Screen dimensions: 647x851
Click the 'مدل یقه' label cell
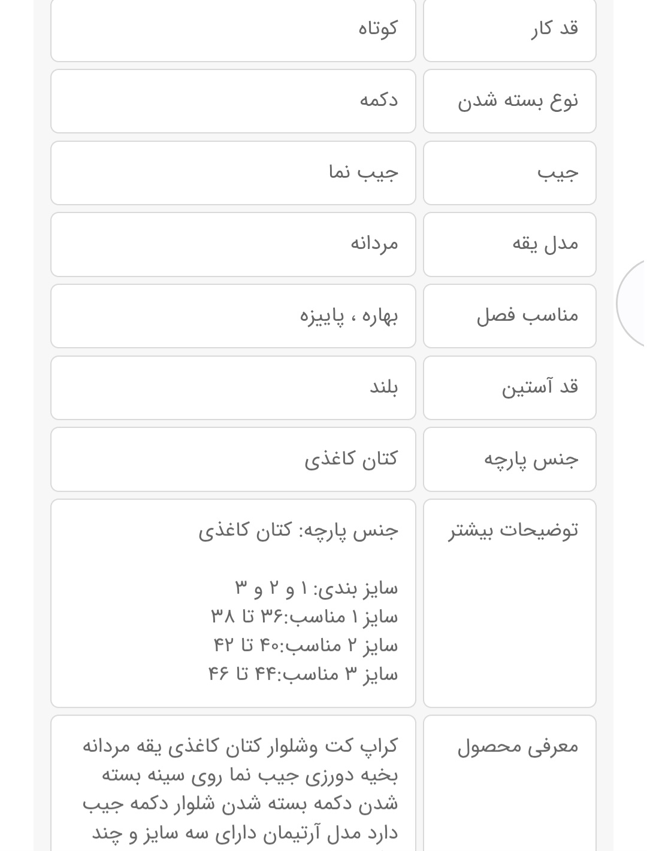pos(510,244)
